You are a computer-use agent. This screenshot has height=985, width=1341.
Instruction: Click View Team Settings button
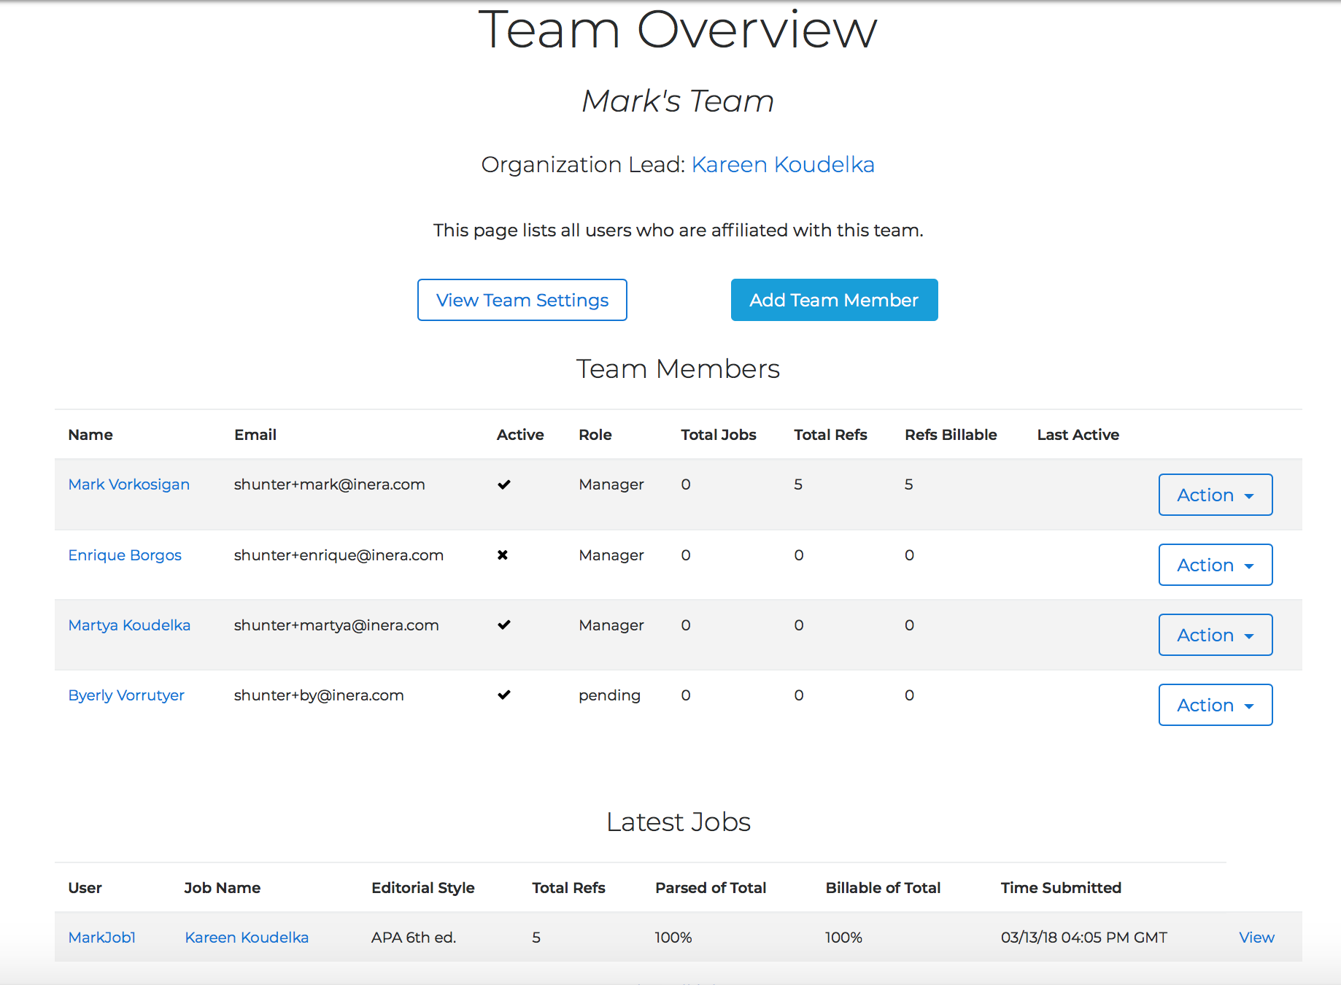pyautogui.click(x=522, y=300)
